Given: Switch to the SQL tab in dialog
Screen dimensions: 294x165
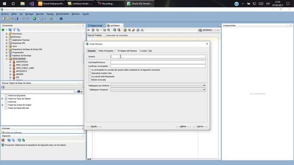Looking at the screenshot, I should pyautogui.click(x=150, y=51).
